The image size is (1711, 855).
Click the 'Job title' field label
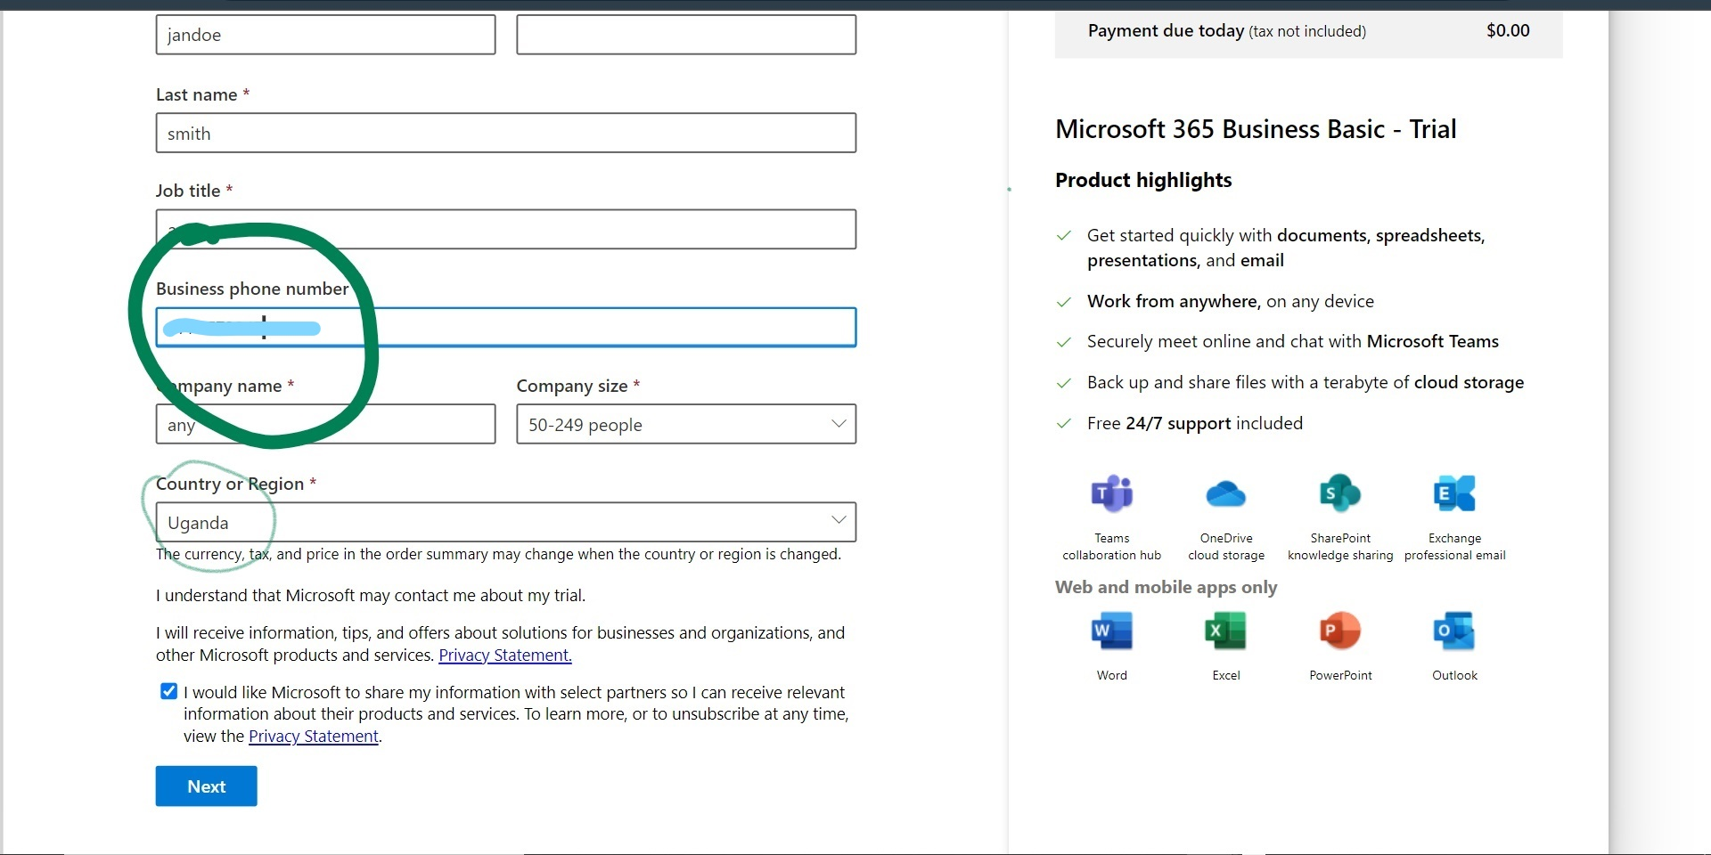(x=188, y=191)
